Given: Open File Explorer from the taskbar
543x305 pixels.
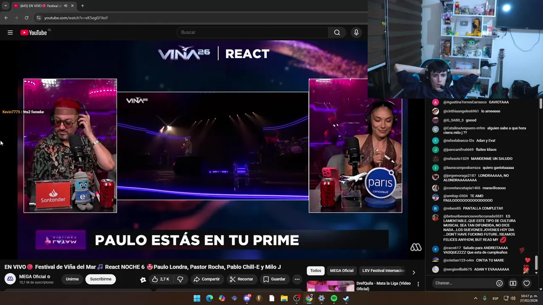Looking at the screenshot, I should (x=284, y=298).
